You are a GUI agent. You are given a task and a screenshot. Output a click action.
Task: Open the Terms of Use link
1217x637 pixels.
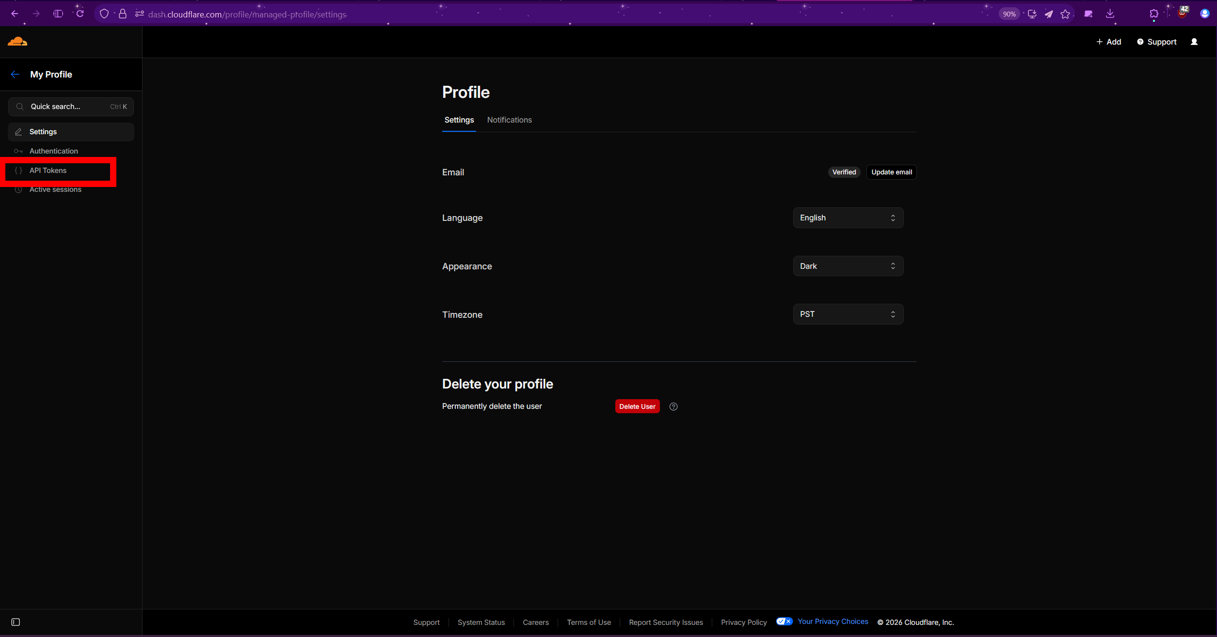click(589, 622)
